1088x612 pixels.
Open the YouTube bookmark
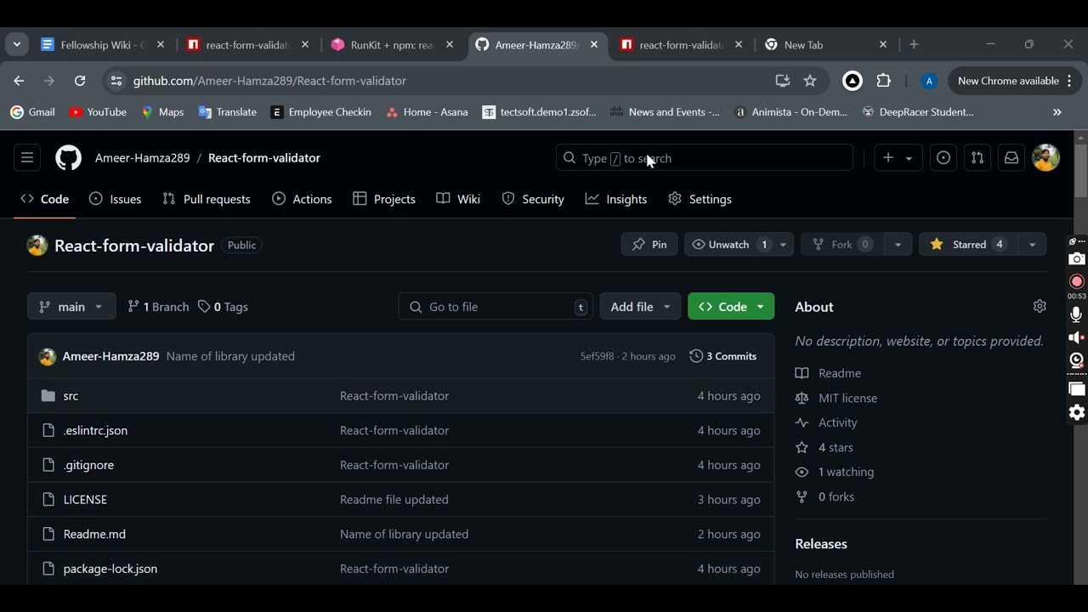click(98, 112)
